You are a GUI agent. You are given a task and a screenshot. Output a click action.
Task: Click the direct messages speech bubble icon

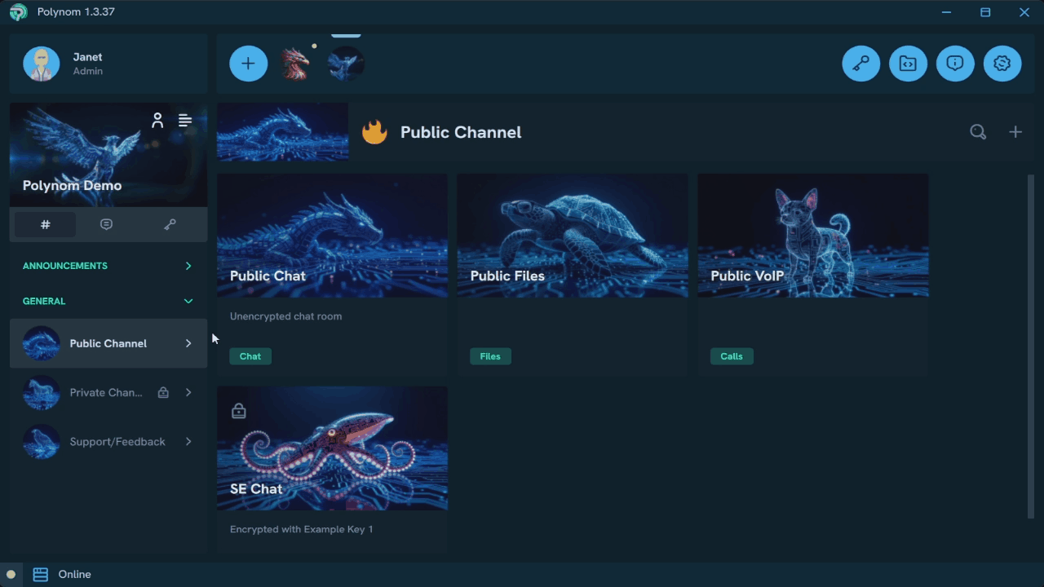[107, 224]
